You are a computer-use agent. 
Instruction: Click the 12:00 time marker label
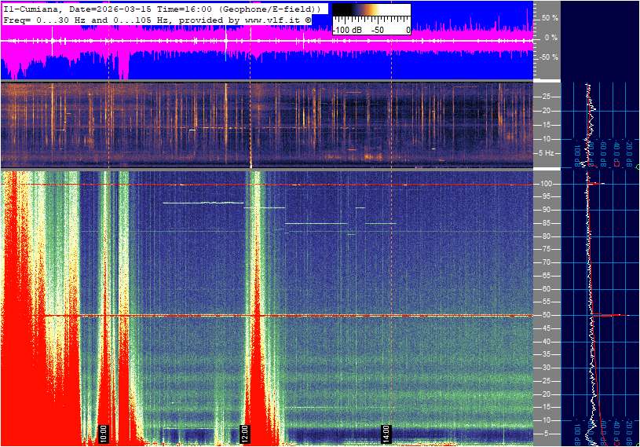(x=244, y=432)
